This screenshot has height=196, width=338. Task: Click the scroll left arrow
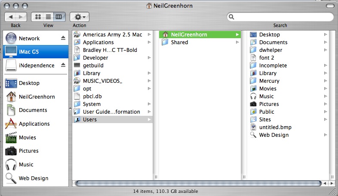click(325, 183)
